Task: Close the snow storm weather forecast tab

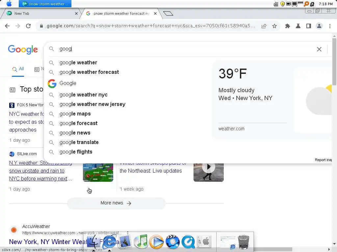Action: [x=155, y=13]
